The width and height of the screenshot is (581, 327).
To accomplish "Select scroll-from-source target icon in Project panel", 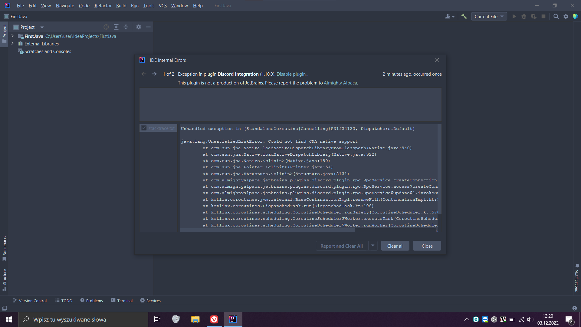I will tap(106, 27).
